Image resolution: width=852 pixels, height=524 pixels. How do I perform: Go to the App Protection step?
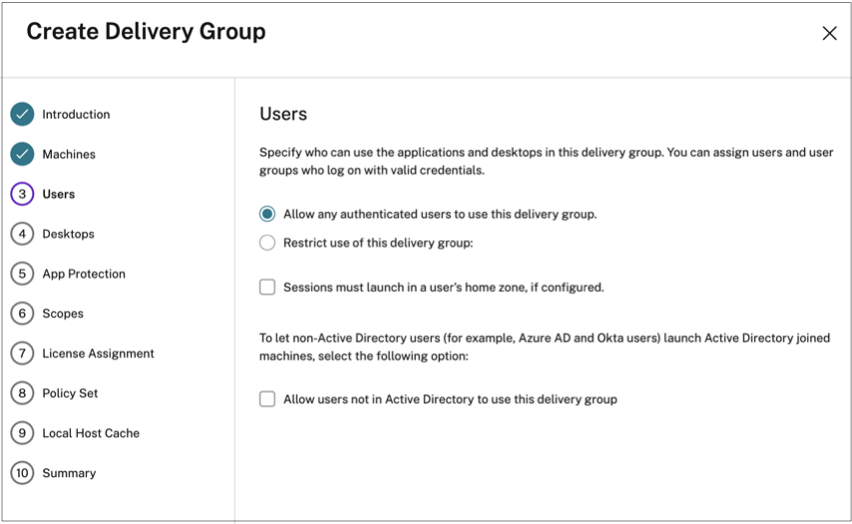pyautogui.click(x=84, y=274)
